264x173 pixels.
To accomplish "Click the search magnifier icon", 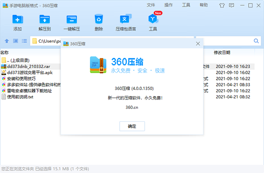I will coord(256,41).
